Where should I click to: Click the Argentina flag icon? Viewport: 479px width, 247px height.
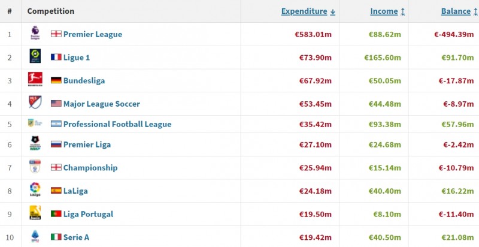pyautogui.click(x=56, y=124)
